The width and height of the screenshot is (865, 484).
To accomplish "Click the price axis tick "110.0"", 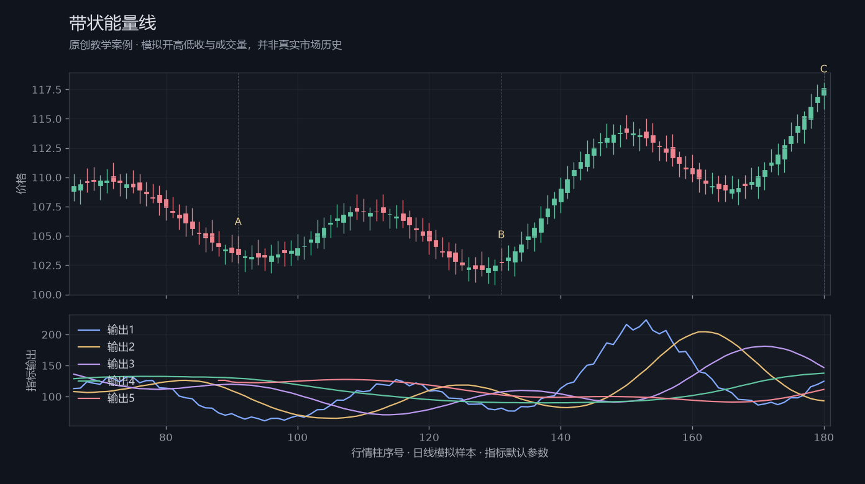I will 47,177.
